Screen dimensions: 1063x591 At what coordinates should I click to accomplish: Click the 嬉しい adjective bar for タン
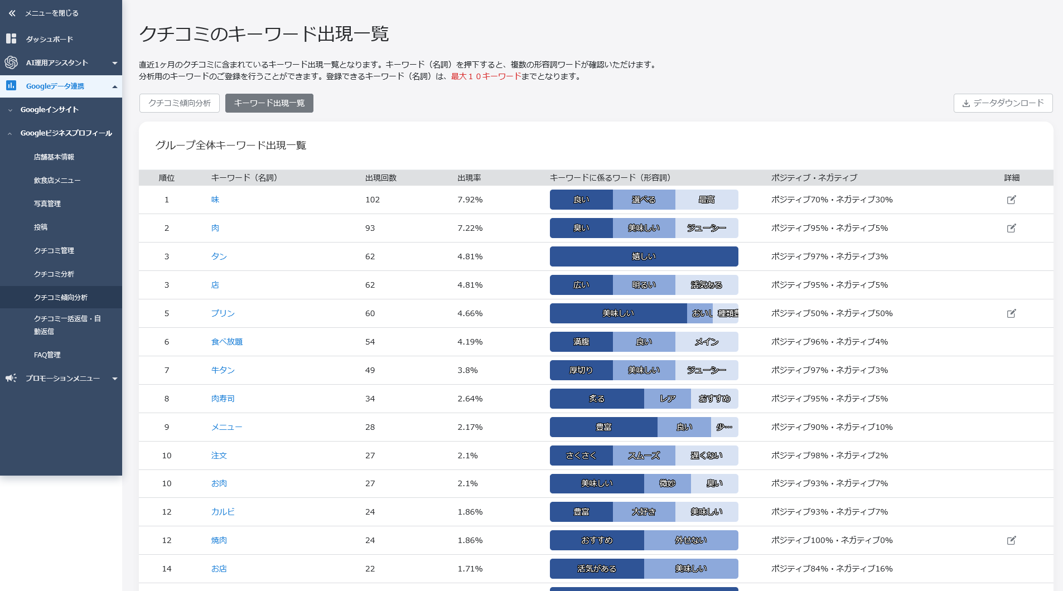(x=644, y=256)
